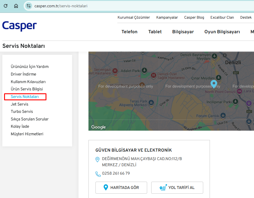This screenshot has height=198, width=254.
Task: Click the blue location pin on map
Action: pyautogui.click(x=214, y=84)
